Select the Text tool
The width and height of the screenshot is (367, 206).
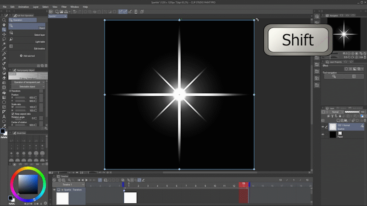tap(4, 116)
